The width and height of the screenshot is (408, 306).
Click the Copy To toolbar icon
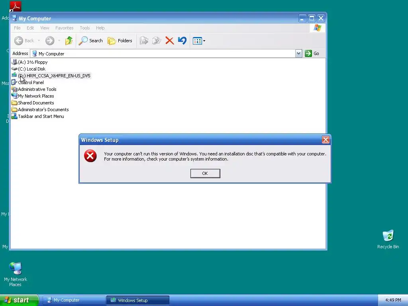[x=157, y=41]
